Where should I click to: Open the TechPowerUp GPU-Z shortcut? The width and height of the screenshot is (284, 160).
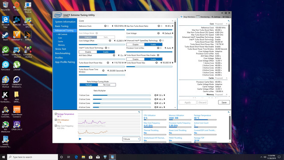[28, 22]
